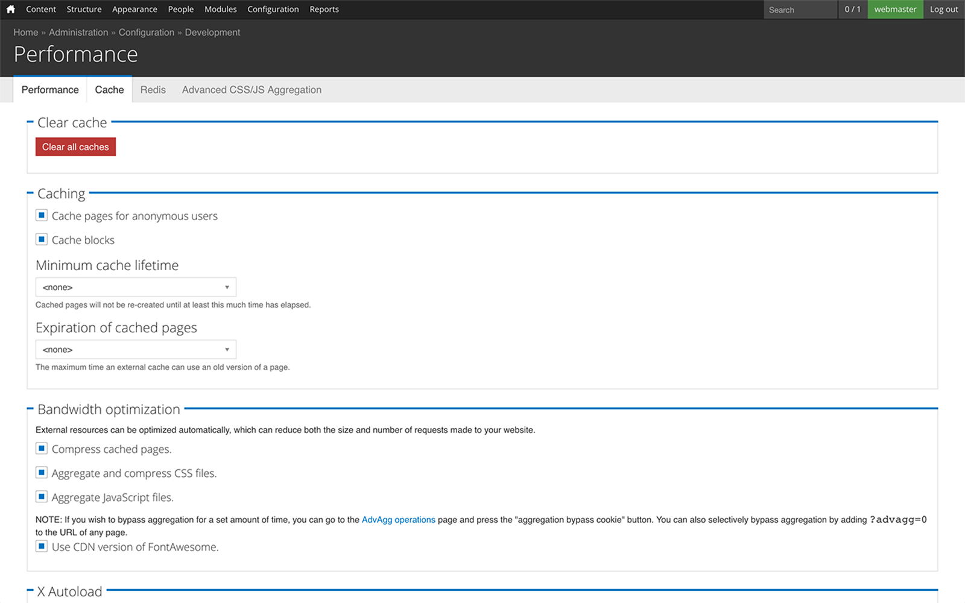The height and width of the screenshot is (603, 965).
Task: Click the webmaster account link
Action: pyautogui.click(x=895, y=9)
